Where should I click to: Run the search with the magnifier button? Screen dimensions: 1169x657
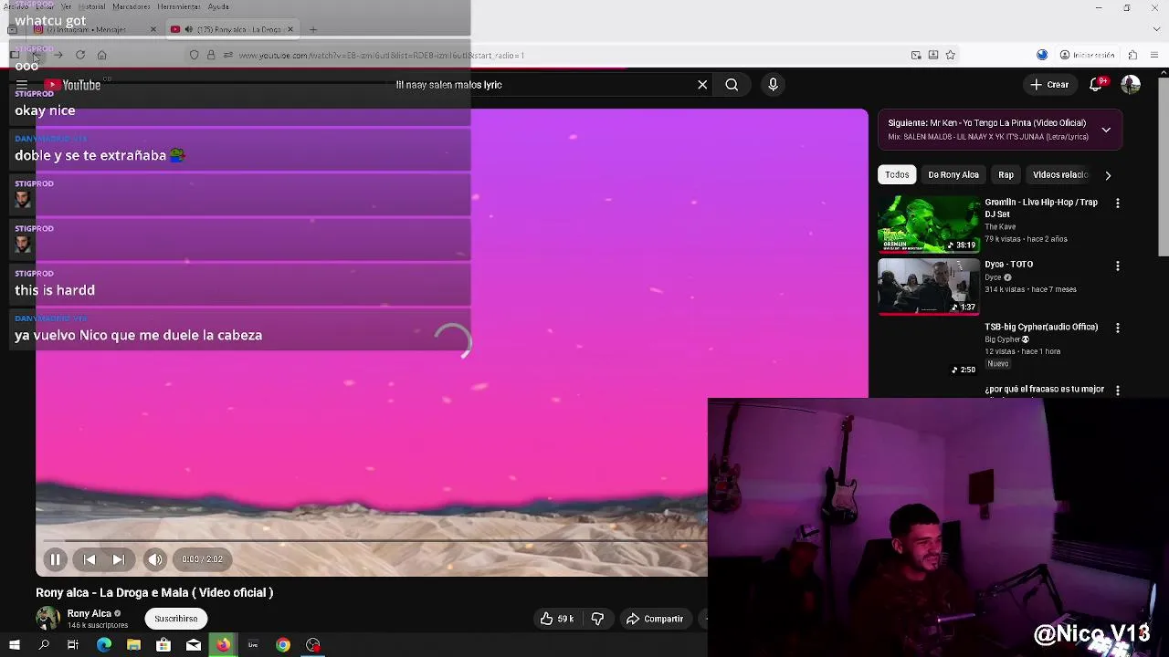[x=732, y=85]
